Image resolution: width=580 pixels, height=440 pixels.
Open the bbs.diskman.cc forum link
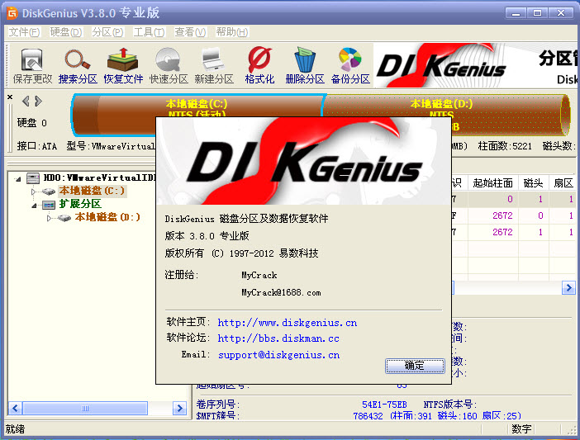point(278,338)
